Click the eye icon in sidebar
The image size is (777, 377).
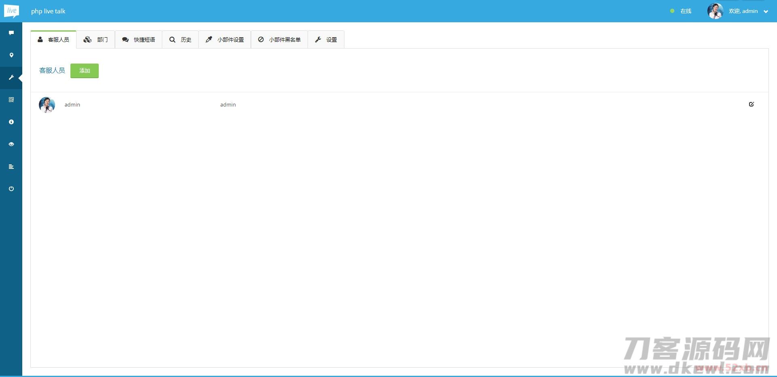pyautogui.click(x=11, y=144)
